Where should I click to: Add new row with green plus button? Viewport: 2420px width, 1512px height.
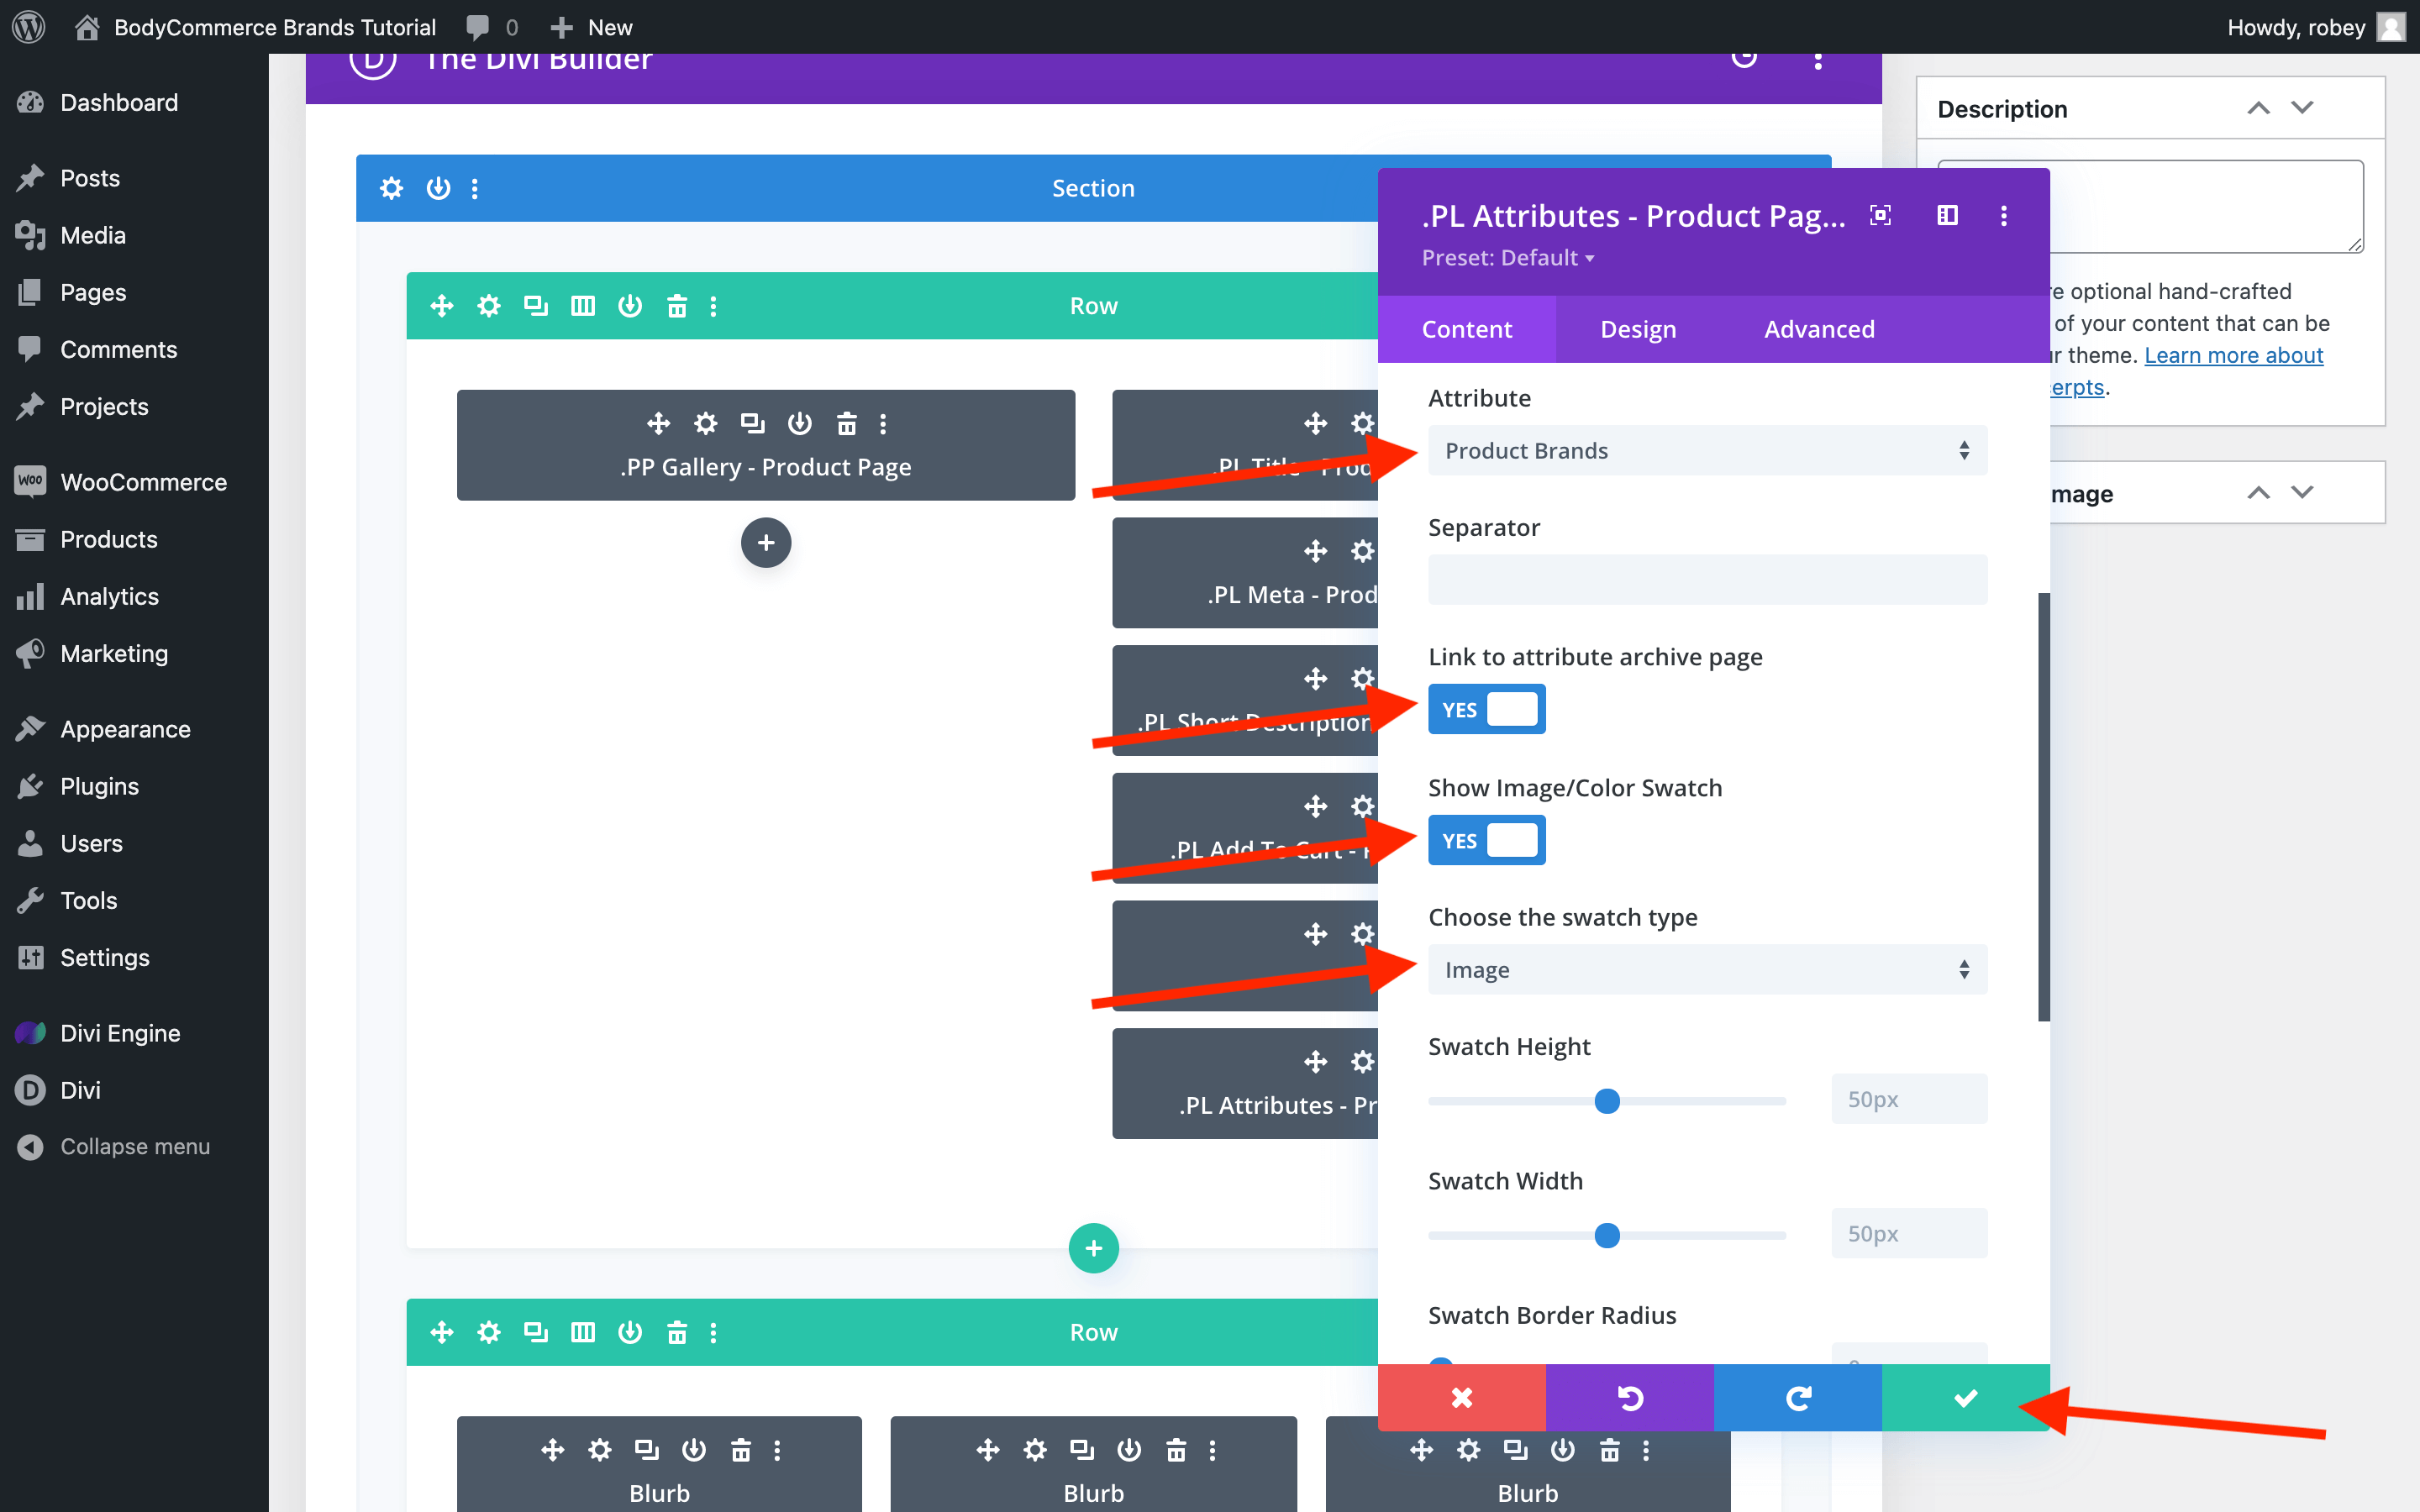(1094, 1248)
